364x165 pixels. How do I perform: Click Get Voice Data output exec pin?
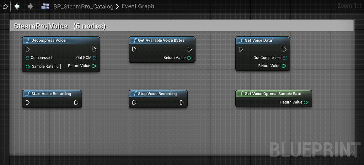[x=284, y=50]
